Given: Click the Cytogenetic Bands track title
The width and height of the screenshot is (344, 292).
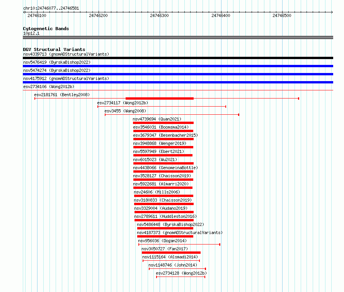Looking at the screenshot, I should pos(46,29).
